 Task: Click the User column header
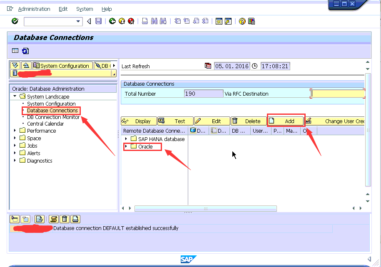[261, 131]
